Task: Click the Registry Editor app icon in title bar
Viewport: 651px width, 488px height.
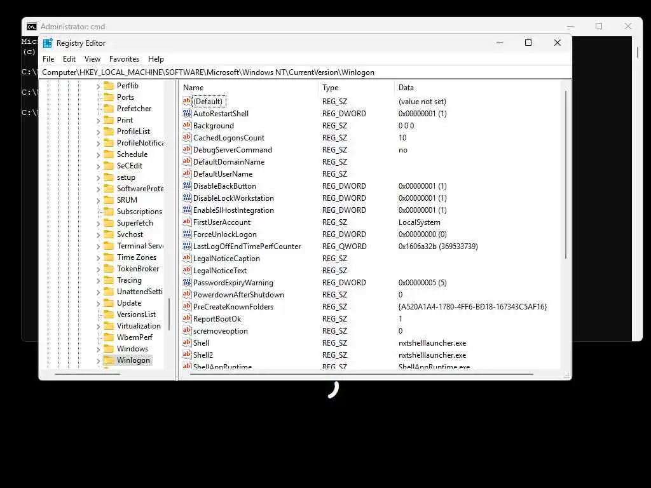Action: pos(48,43)
